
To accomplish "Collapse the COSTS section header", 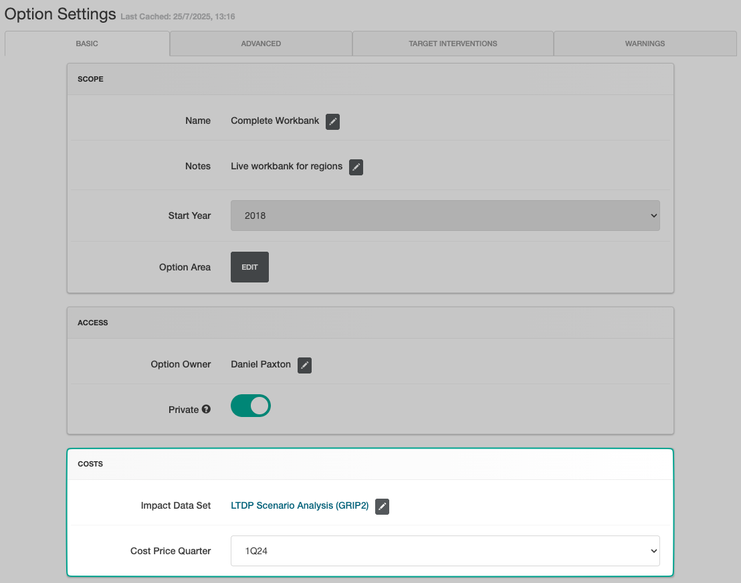I will point(90,464).
